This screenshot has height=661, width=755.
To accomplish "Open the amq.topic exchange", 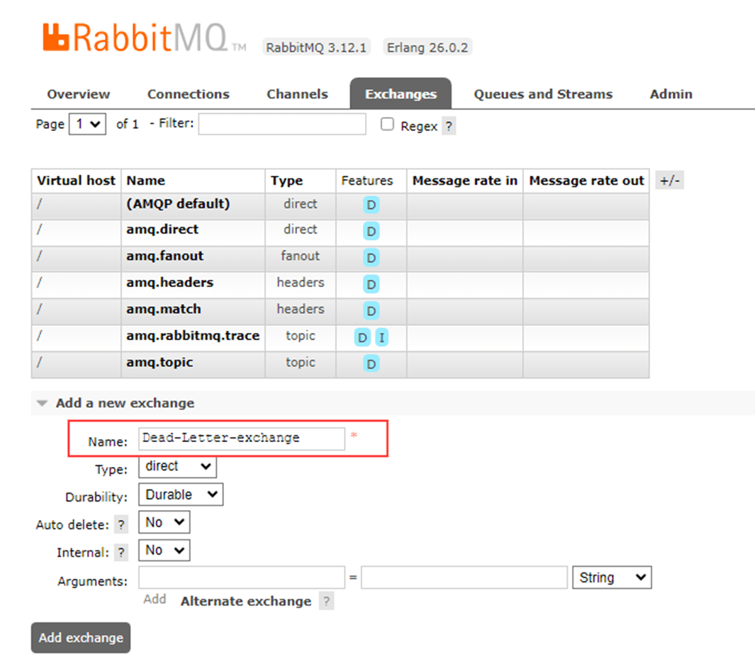I will (x=160, y=362).
